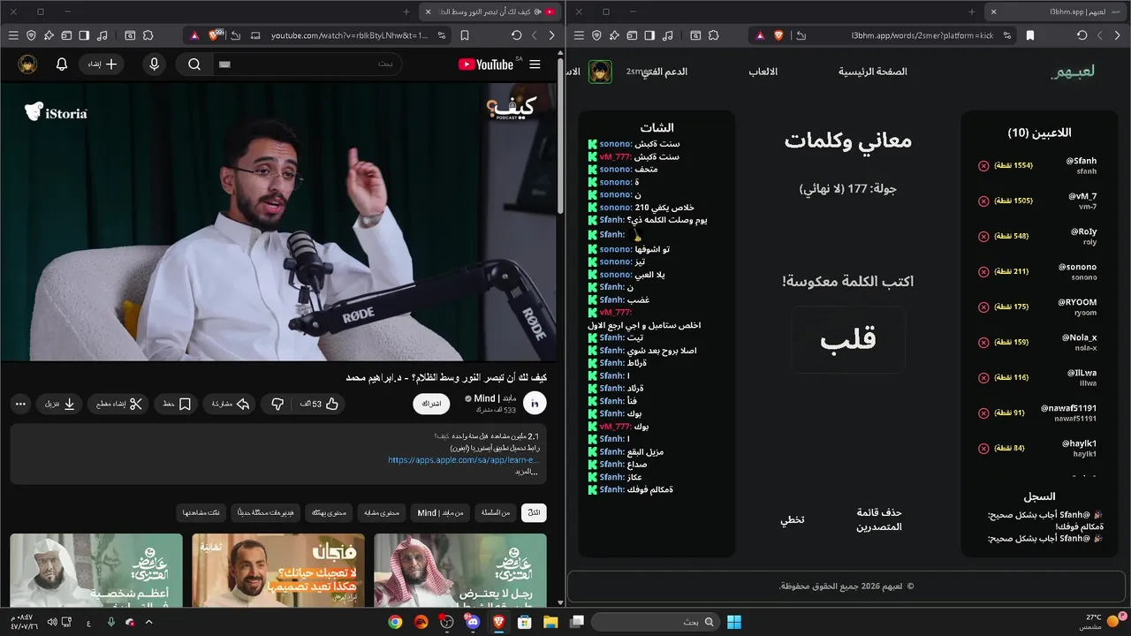Open File Explorer from the taskbar
Viewport: 1131px width, 636px height.
tap(550, 622)
